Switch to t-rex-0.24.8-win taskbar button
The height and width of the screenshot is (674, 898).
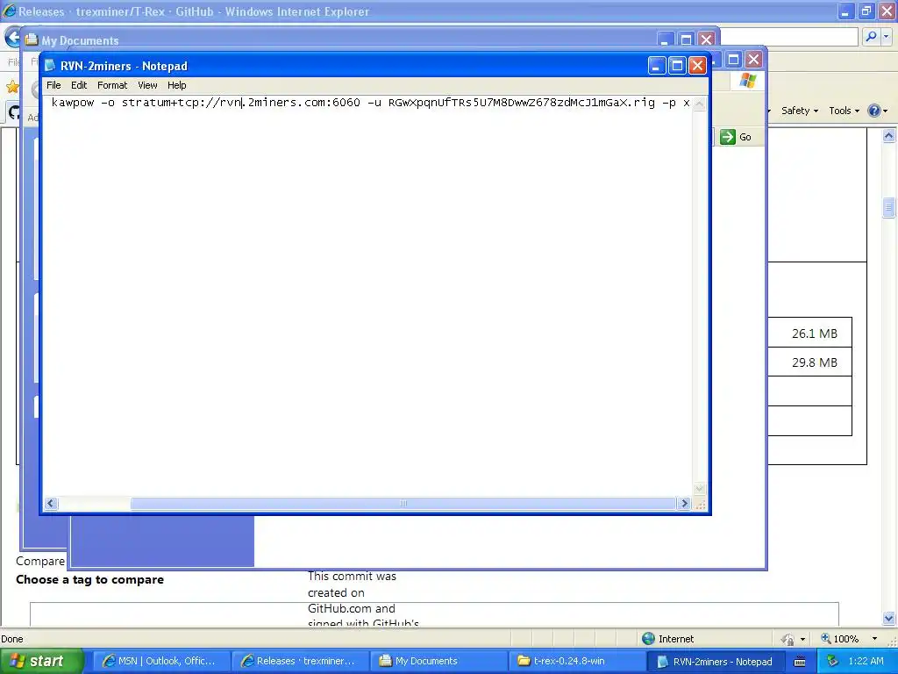[576, 661]
